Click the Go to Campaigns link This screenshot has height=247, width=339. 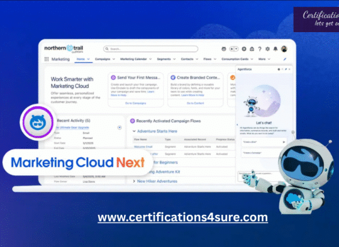136,103
